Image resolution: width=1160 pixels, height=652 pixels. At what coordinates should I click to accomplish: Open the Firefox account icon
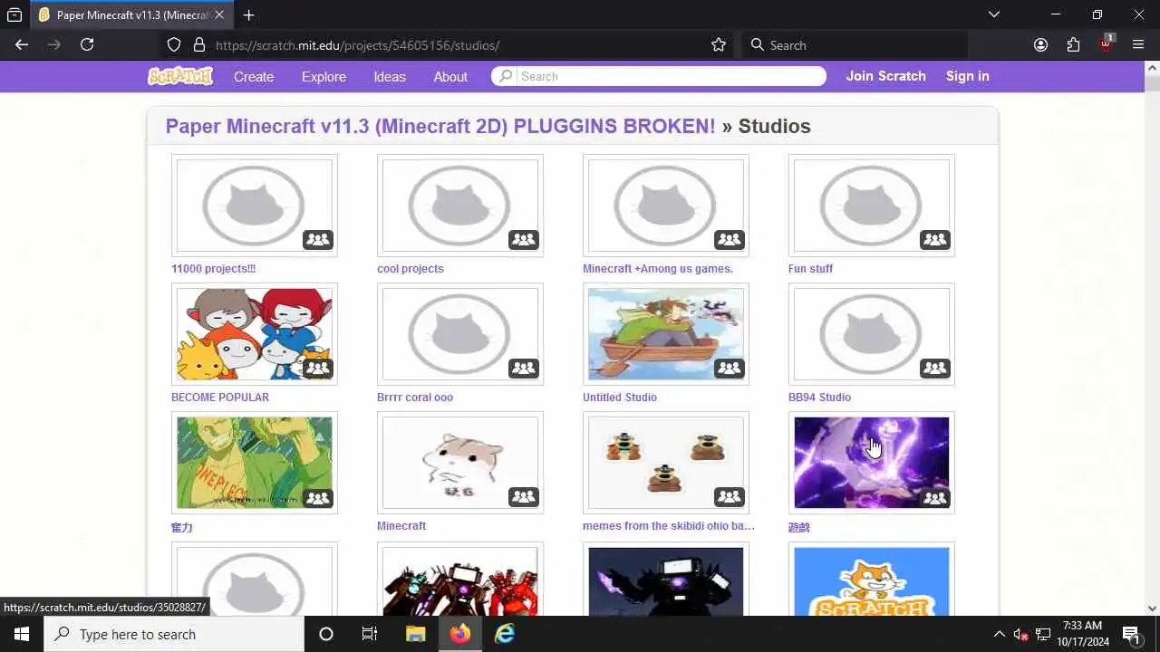[1040, 45]
